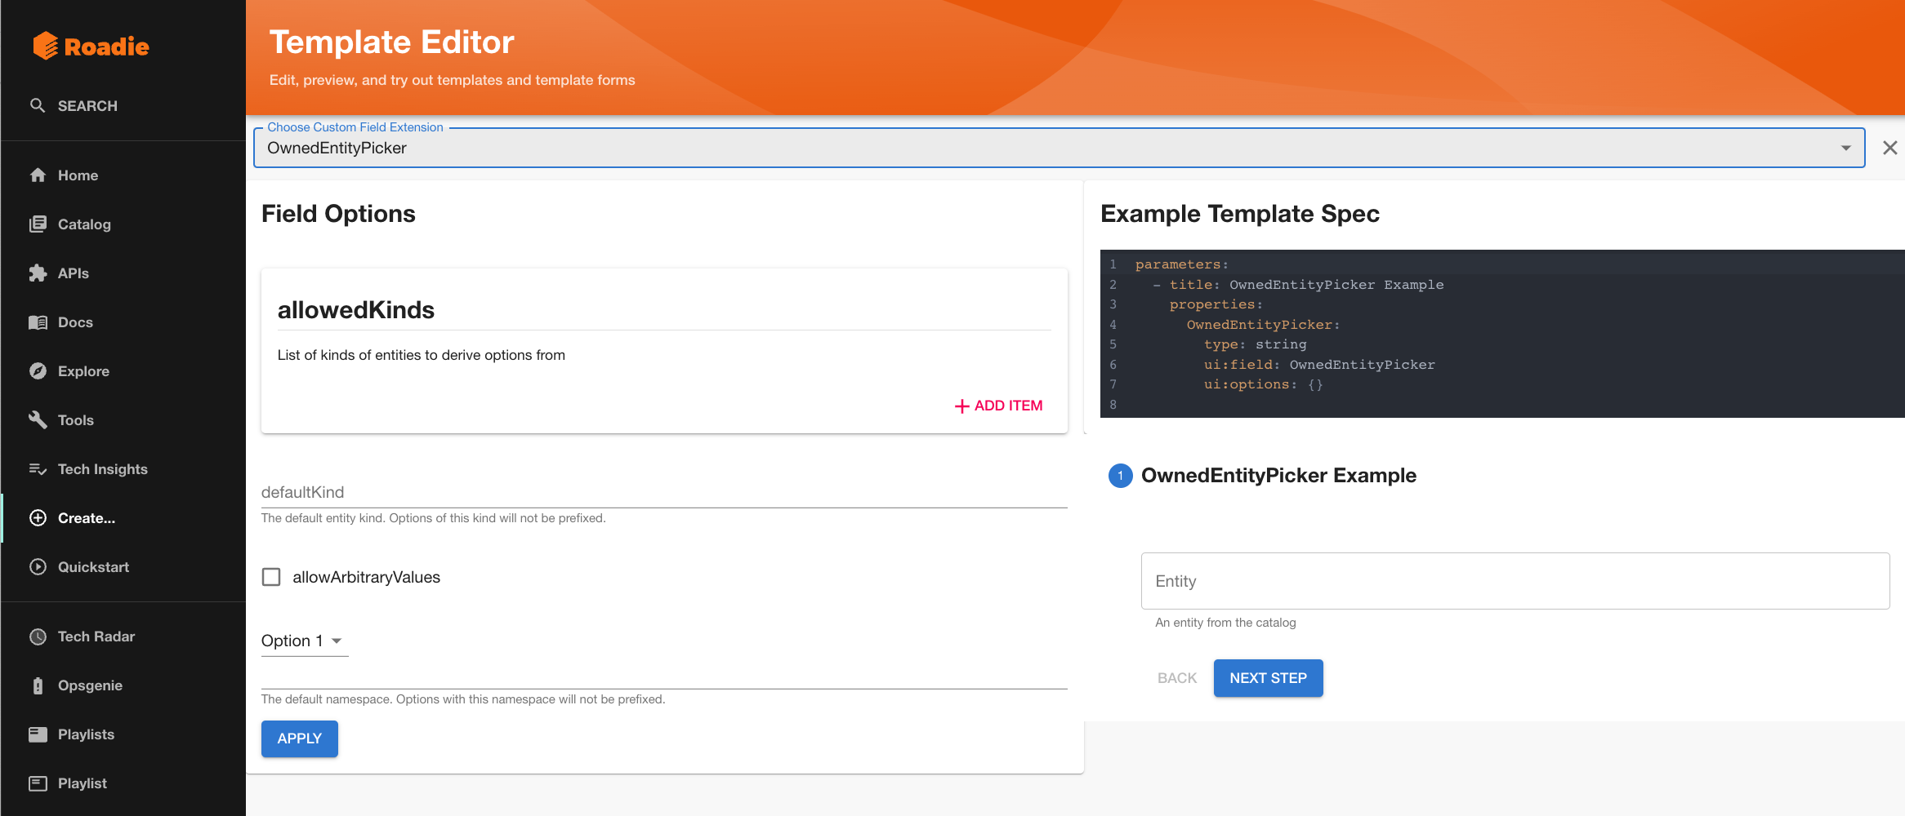The image size is (1905, 816).
Task: Click the Playlists icon in sidebar
Action: pyautogui.click(x=38, y=734)
